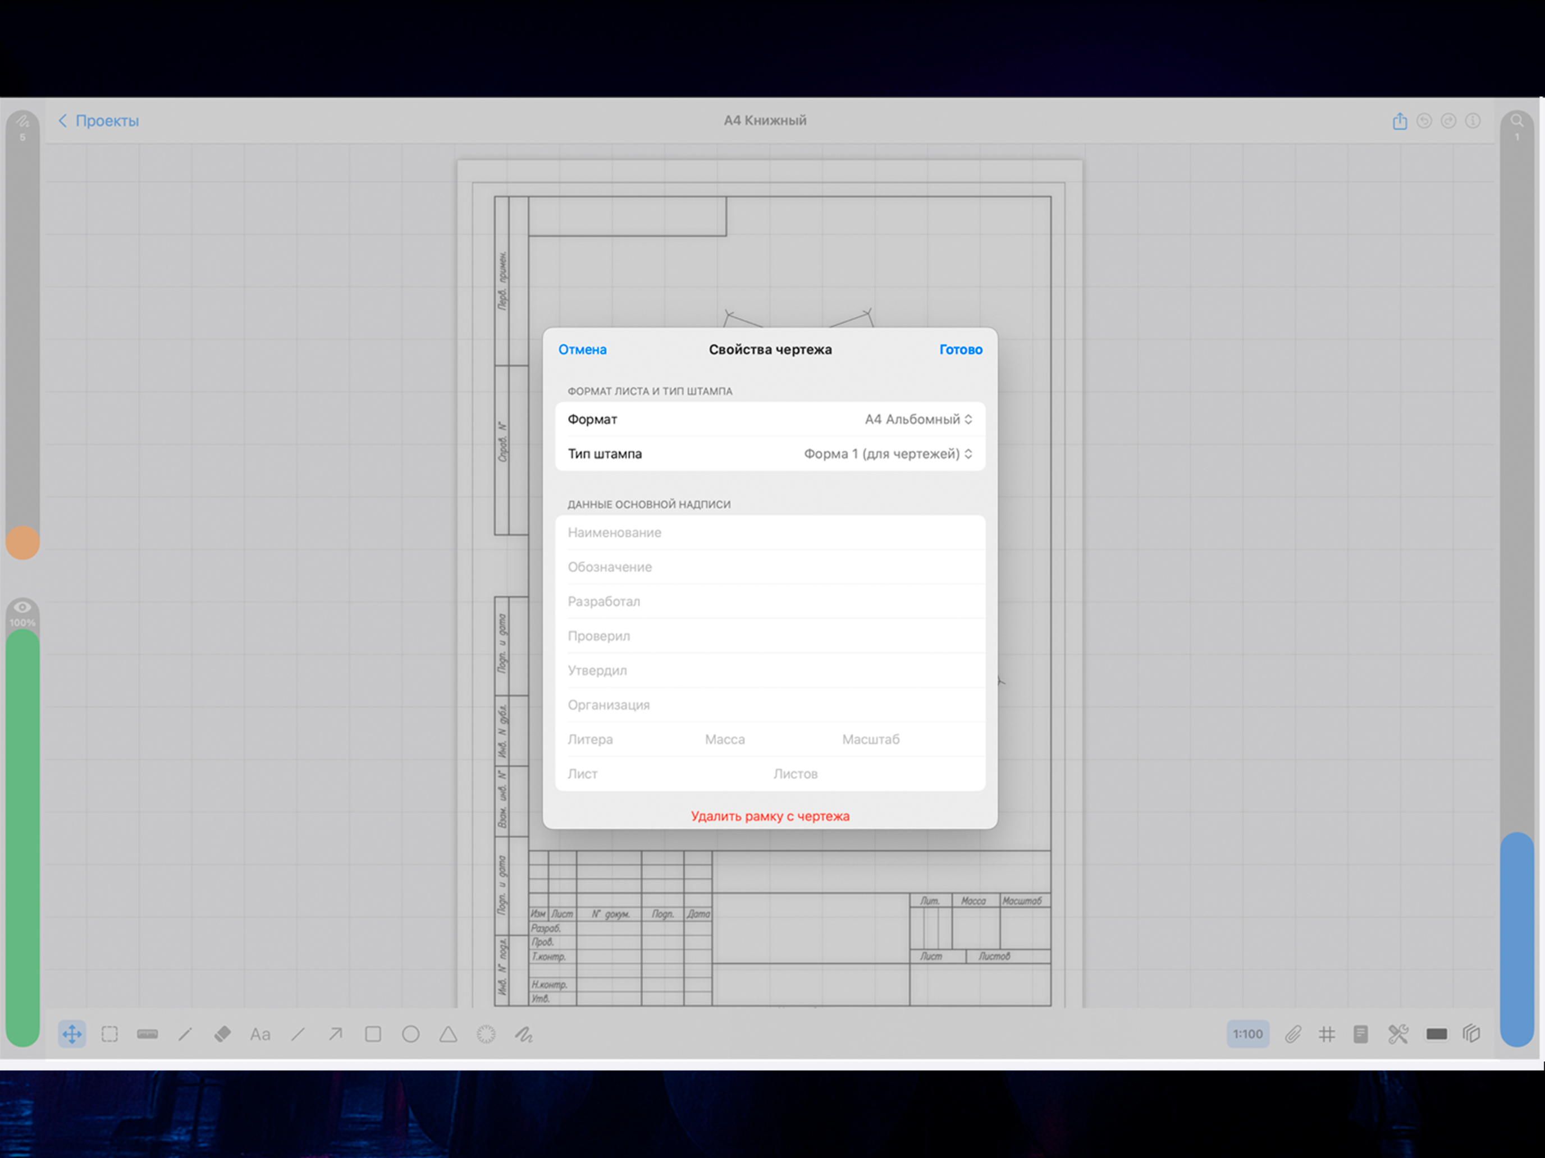Expand the Тип штампа Форма 1 selector
The image size is (1545, 1158).
770,454
